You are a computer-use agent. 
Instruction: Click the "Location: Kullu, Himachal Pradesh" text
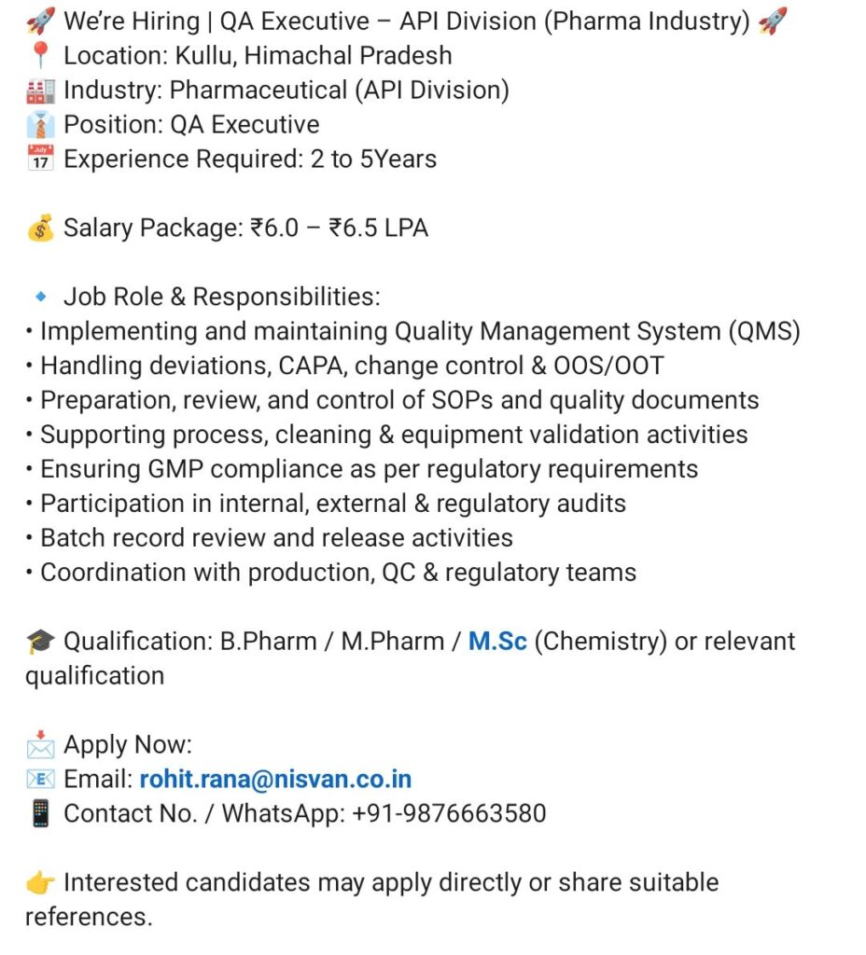pos(258,55)
